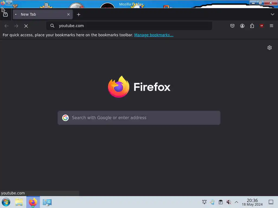Click the Google logo in search box
The width and height of the screenshot is (278, 208).
[65, 118]
